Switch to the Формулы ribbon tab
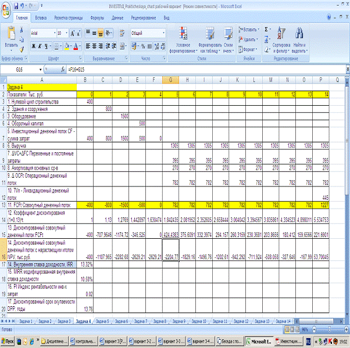This screenshot has width=350, height=348. [97, 18]
